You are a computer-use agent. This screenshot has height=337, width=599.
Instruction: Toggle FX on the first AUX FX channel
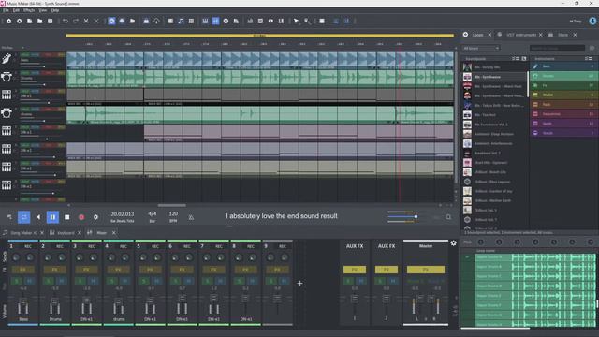click(355, 270)
